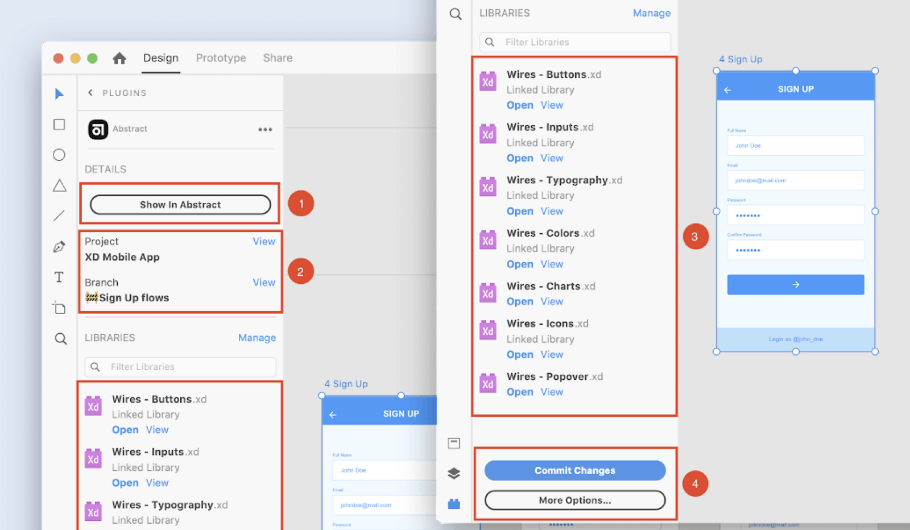Image resolution: width=910 pixels, height=530 pixels.
Task: Focus Filter Libraries field in the enlarged callout
Action: 575,42
